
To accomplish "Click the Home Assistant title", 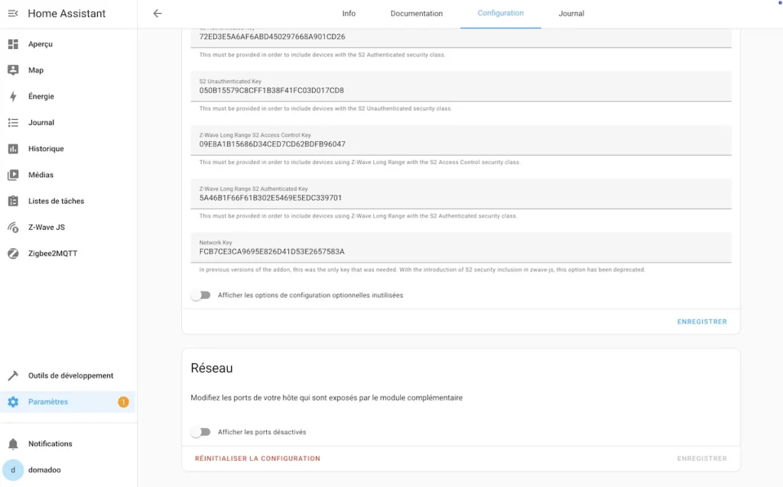I will click(67, 14).
